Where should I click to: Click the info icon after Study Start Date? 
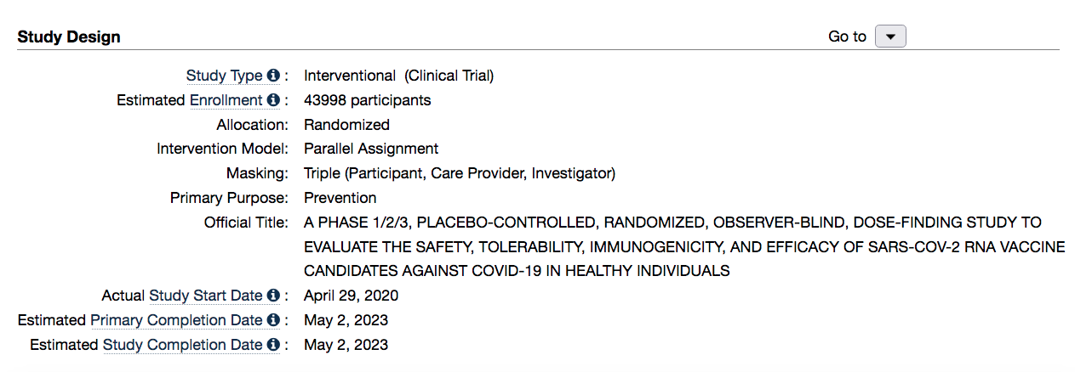pos(274,296)
